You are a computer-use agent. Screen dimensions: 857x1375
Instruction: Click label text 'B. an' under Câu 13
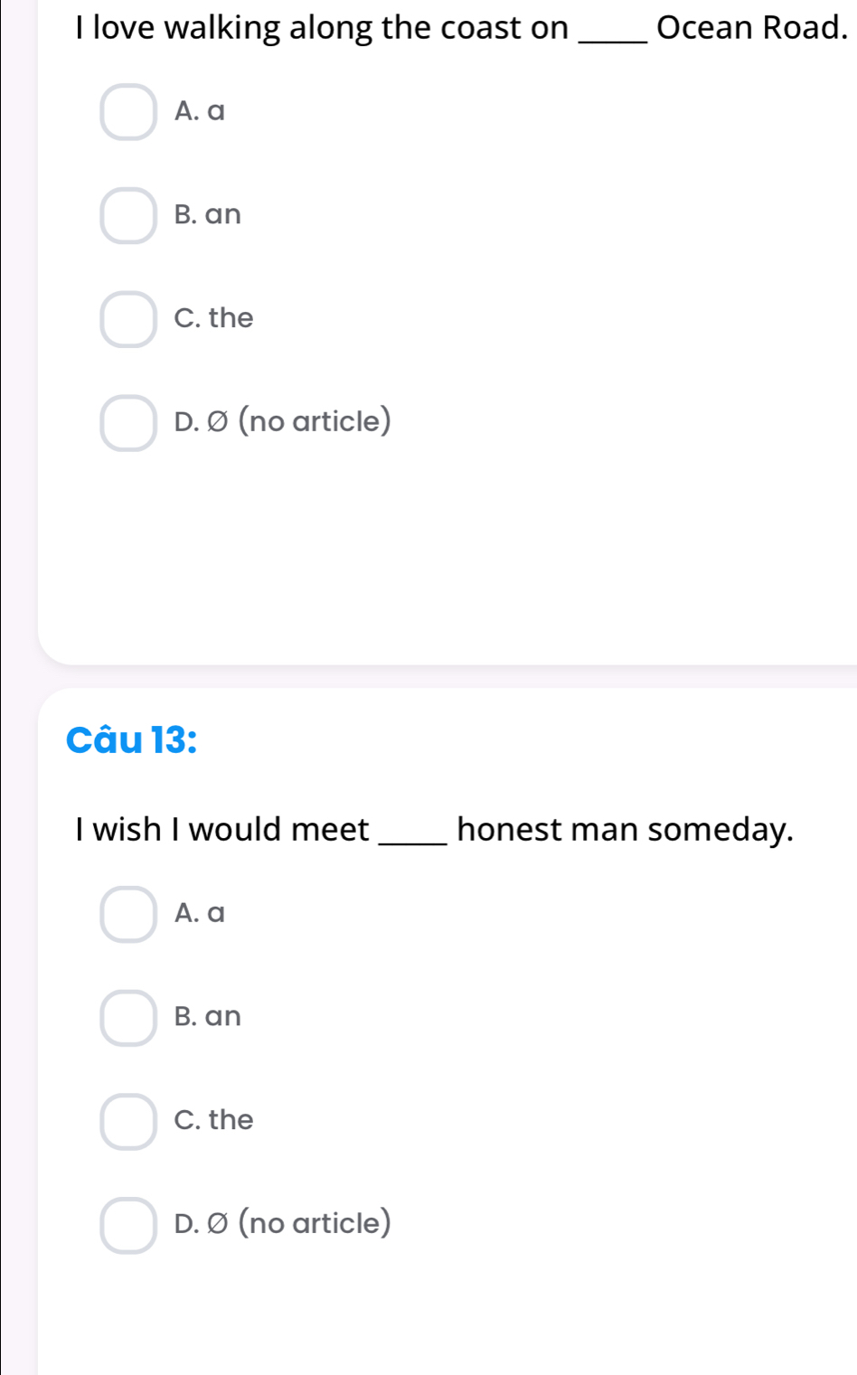(x=208, y=1016)
